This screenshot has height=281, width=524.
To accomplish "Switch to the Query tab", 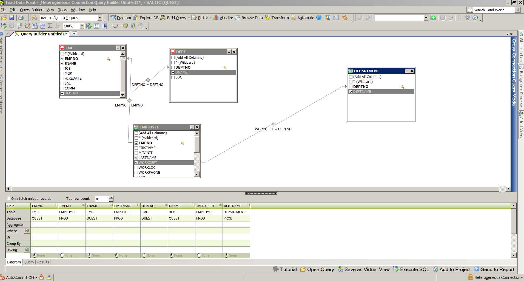I will [29, 262].
